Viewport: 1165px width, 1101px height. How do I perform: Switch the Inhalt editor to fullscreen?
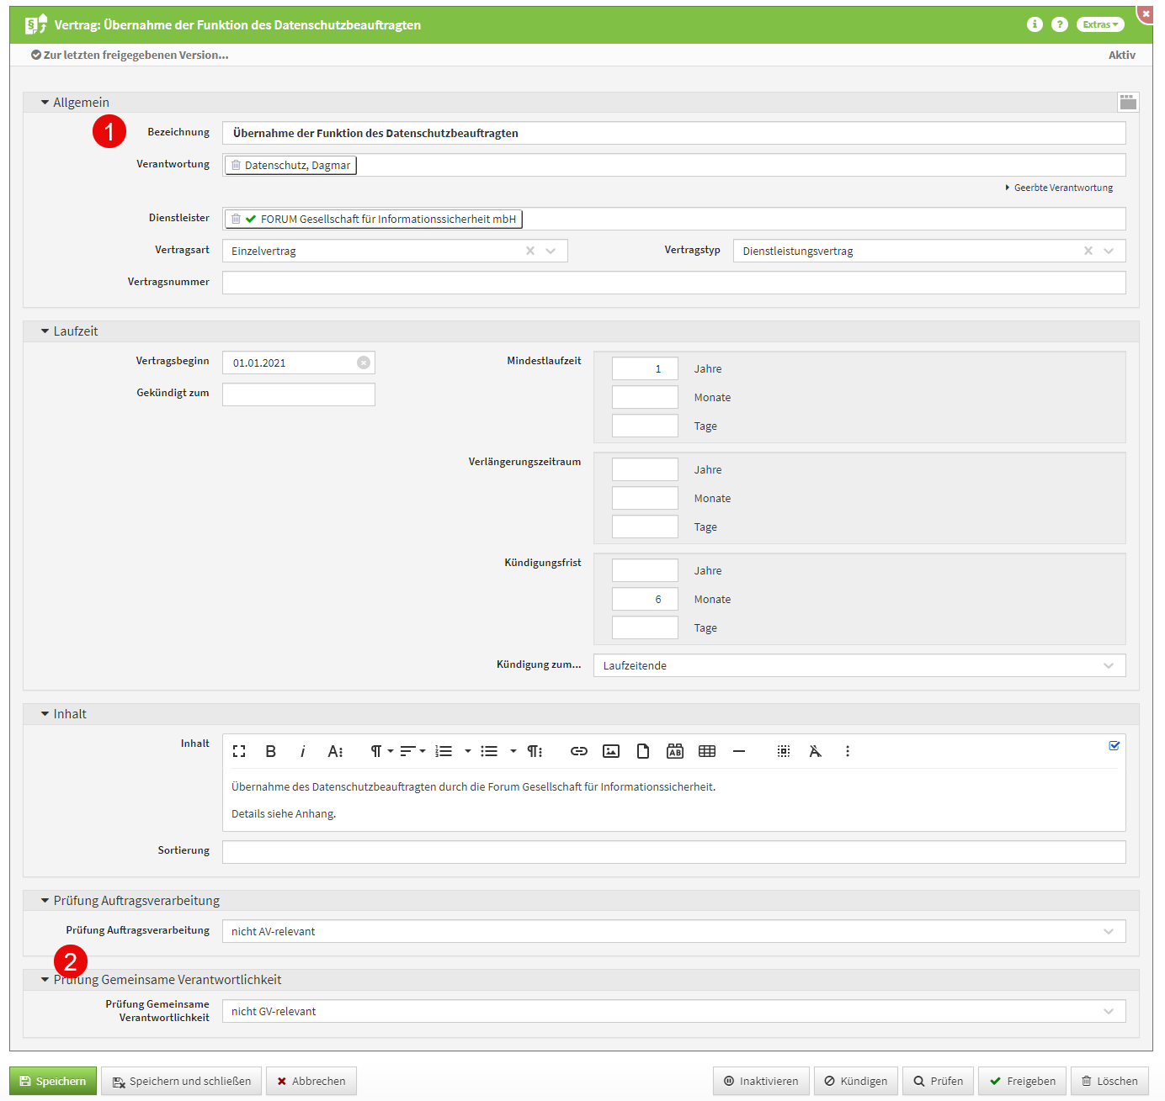[239, 751]
